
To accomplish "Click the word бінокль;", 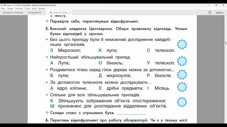I will point(115,63).
